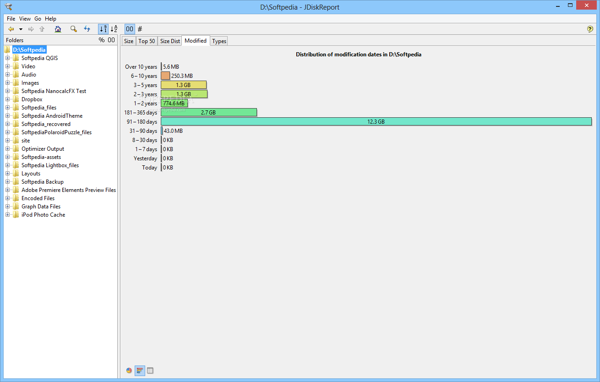Open the Go menu

(x=38, y=19)
